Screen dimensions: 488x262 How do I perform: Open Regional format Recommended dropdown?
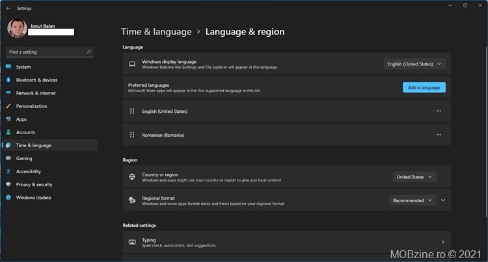[413, 200]
